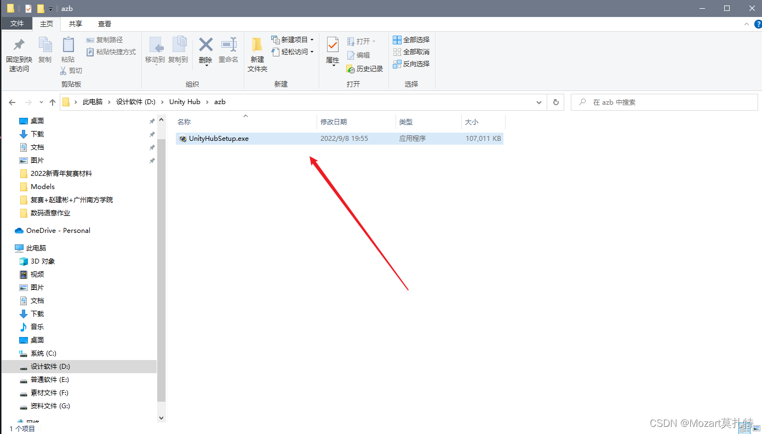The height and width of the screenshot is (434, 762).
Task: Open folder 2022新青年复赛材料
Action: [x=61, y=174]
